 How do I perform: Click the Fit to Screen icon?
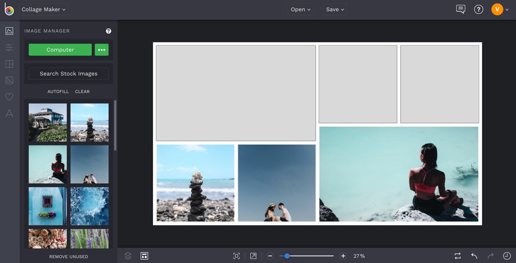point(237,256)
